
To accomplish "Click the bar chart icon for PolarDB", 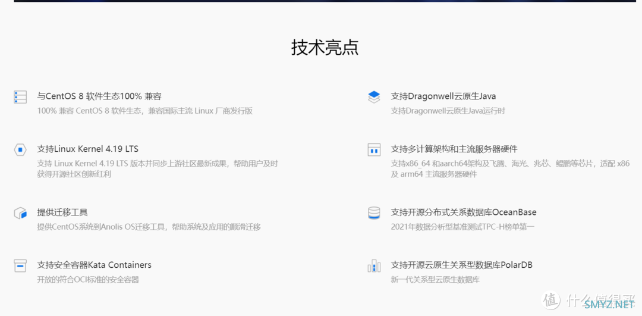I will (374, 265).
